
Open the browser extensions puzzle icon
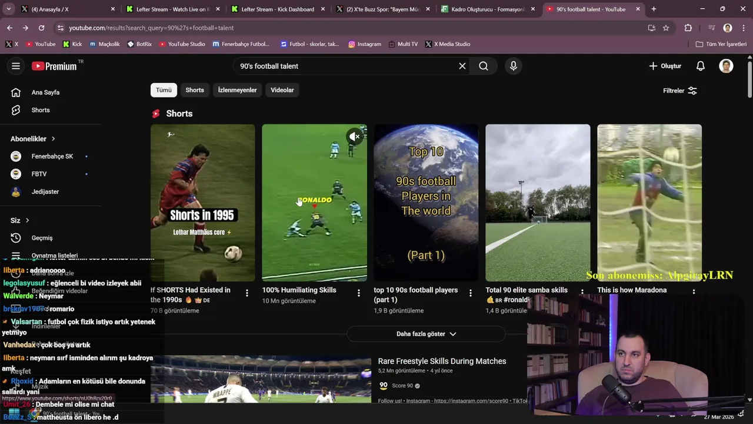tap(688, 28)
